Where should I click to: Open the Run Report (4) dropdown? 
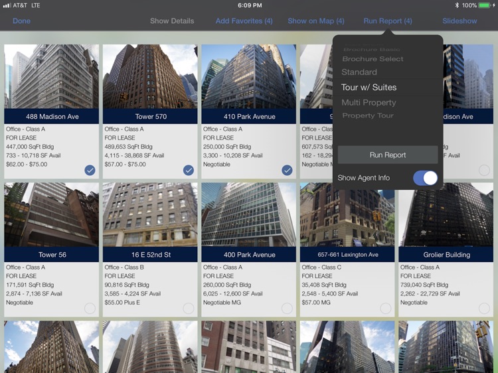(387, 21)
